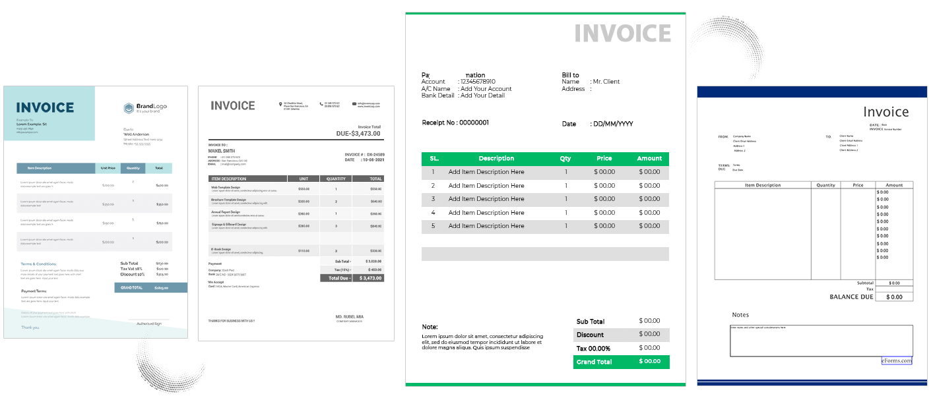Screen dimensions: 931x400
Task: Click the green 'SL.' column header
Action: pos(434,158)
